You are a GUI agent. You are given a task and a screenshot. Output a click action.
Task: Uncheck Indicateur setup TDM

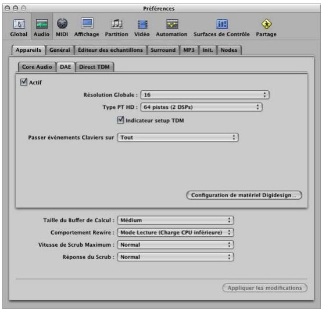[120, 120]
